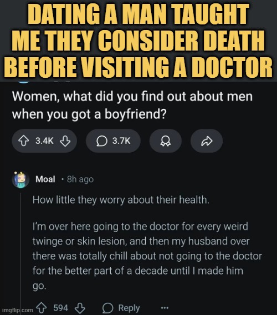The image size is (277, 315).
Task: Open Moal's avatar picture
Action: [20, 179]
